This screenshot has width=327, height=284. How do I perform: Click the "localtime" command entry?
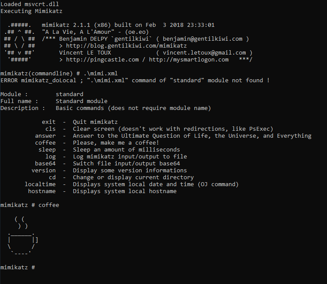click(40, 184)
